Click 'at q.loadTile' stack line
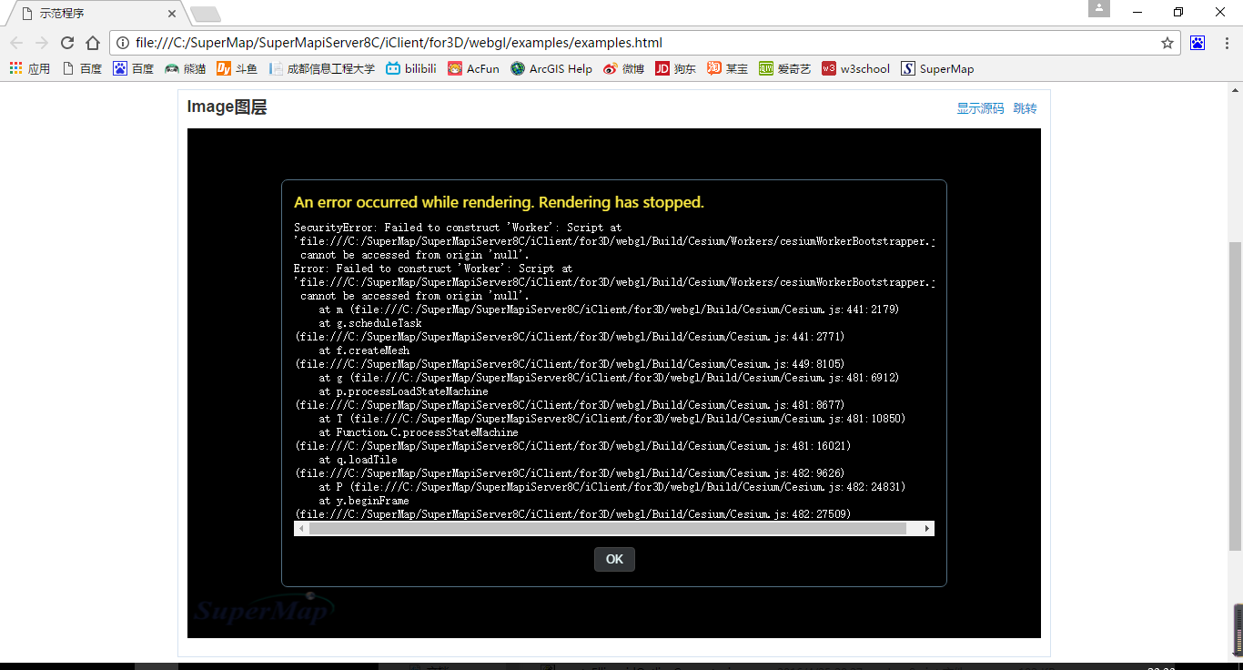 click(x=359, y=460)
